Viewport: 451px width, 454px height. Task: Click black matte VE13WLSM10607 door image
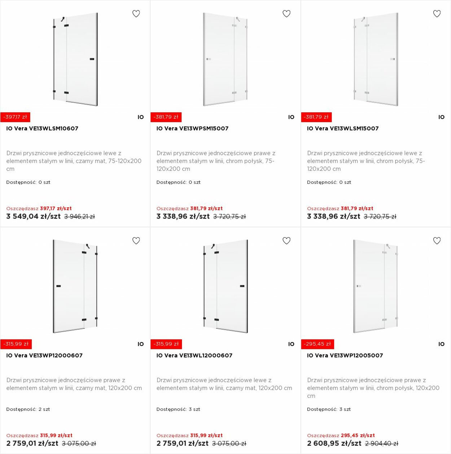[75, 60]
